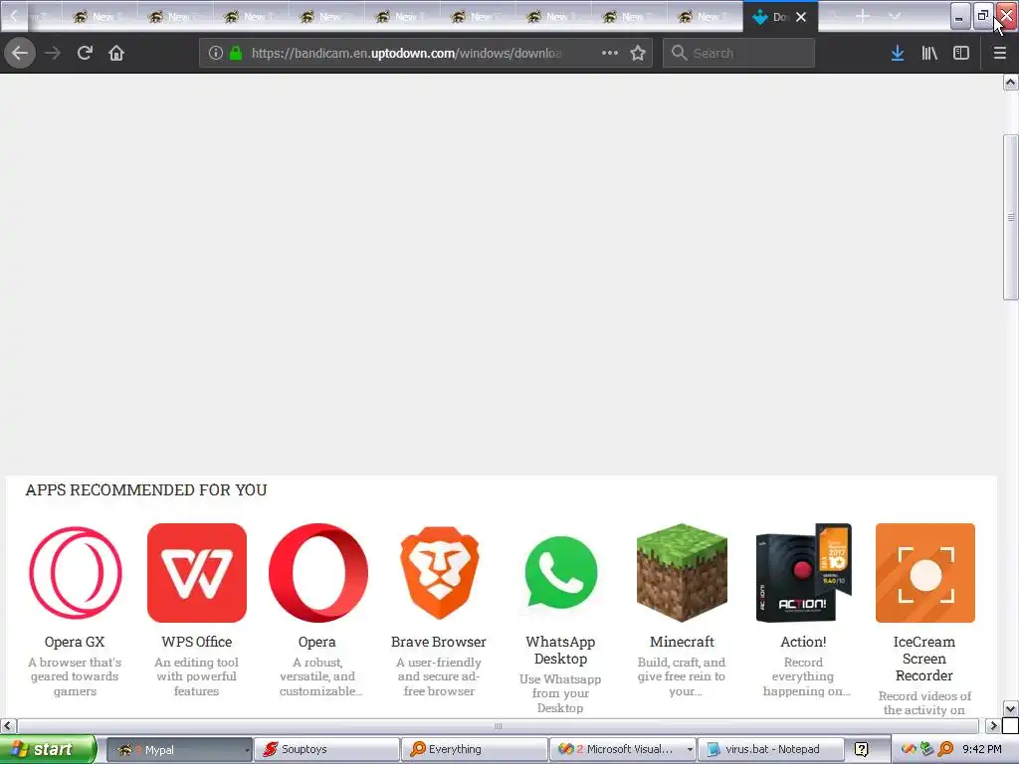
Task: Reload the current page
Action: click(x=85, y=53)
